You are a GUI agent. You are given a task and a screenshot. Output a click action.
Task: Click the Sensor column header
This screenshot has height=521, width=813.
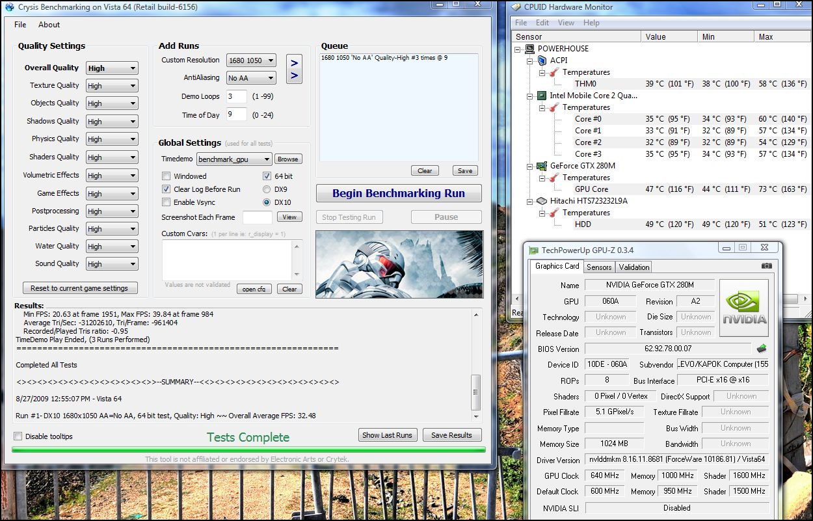point(577,37)
